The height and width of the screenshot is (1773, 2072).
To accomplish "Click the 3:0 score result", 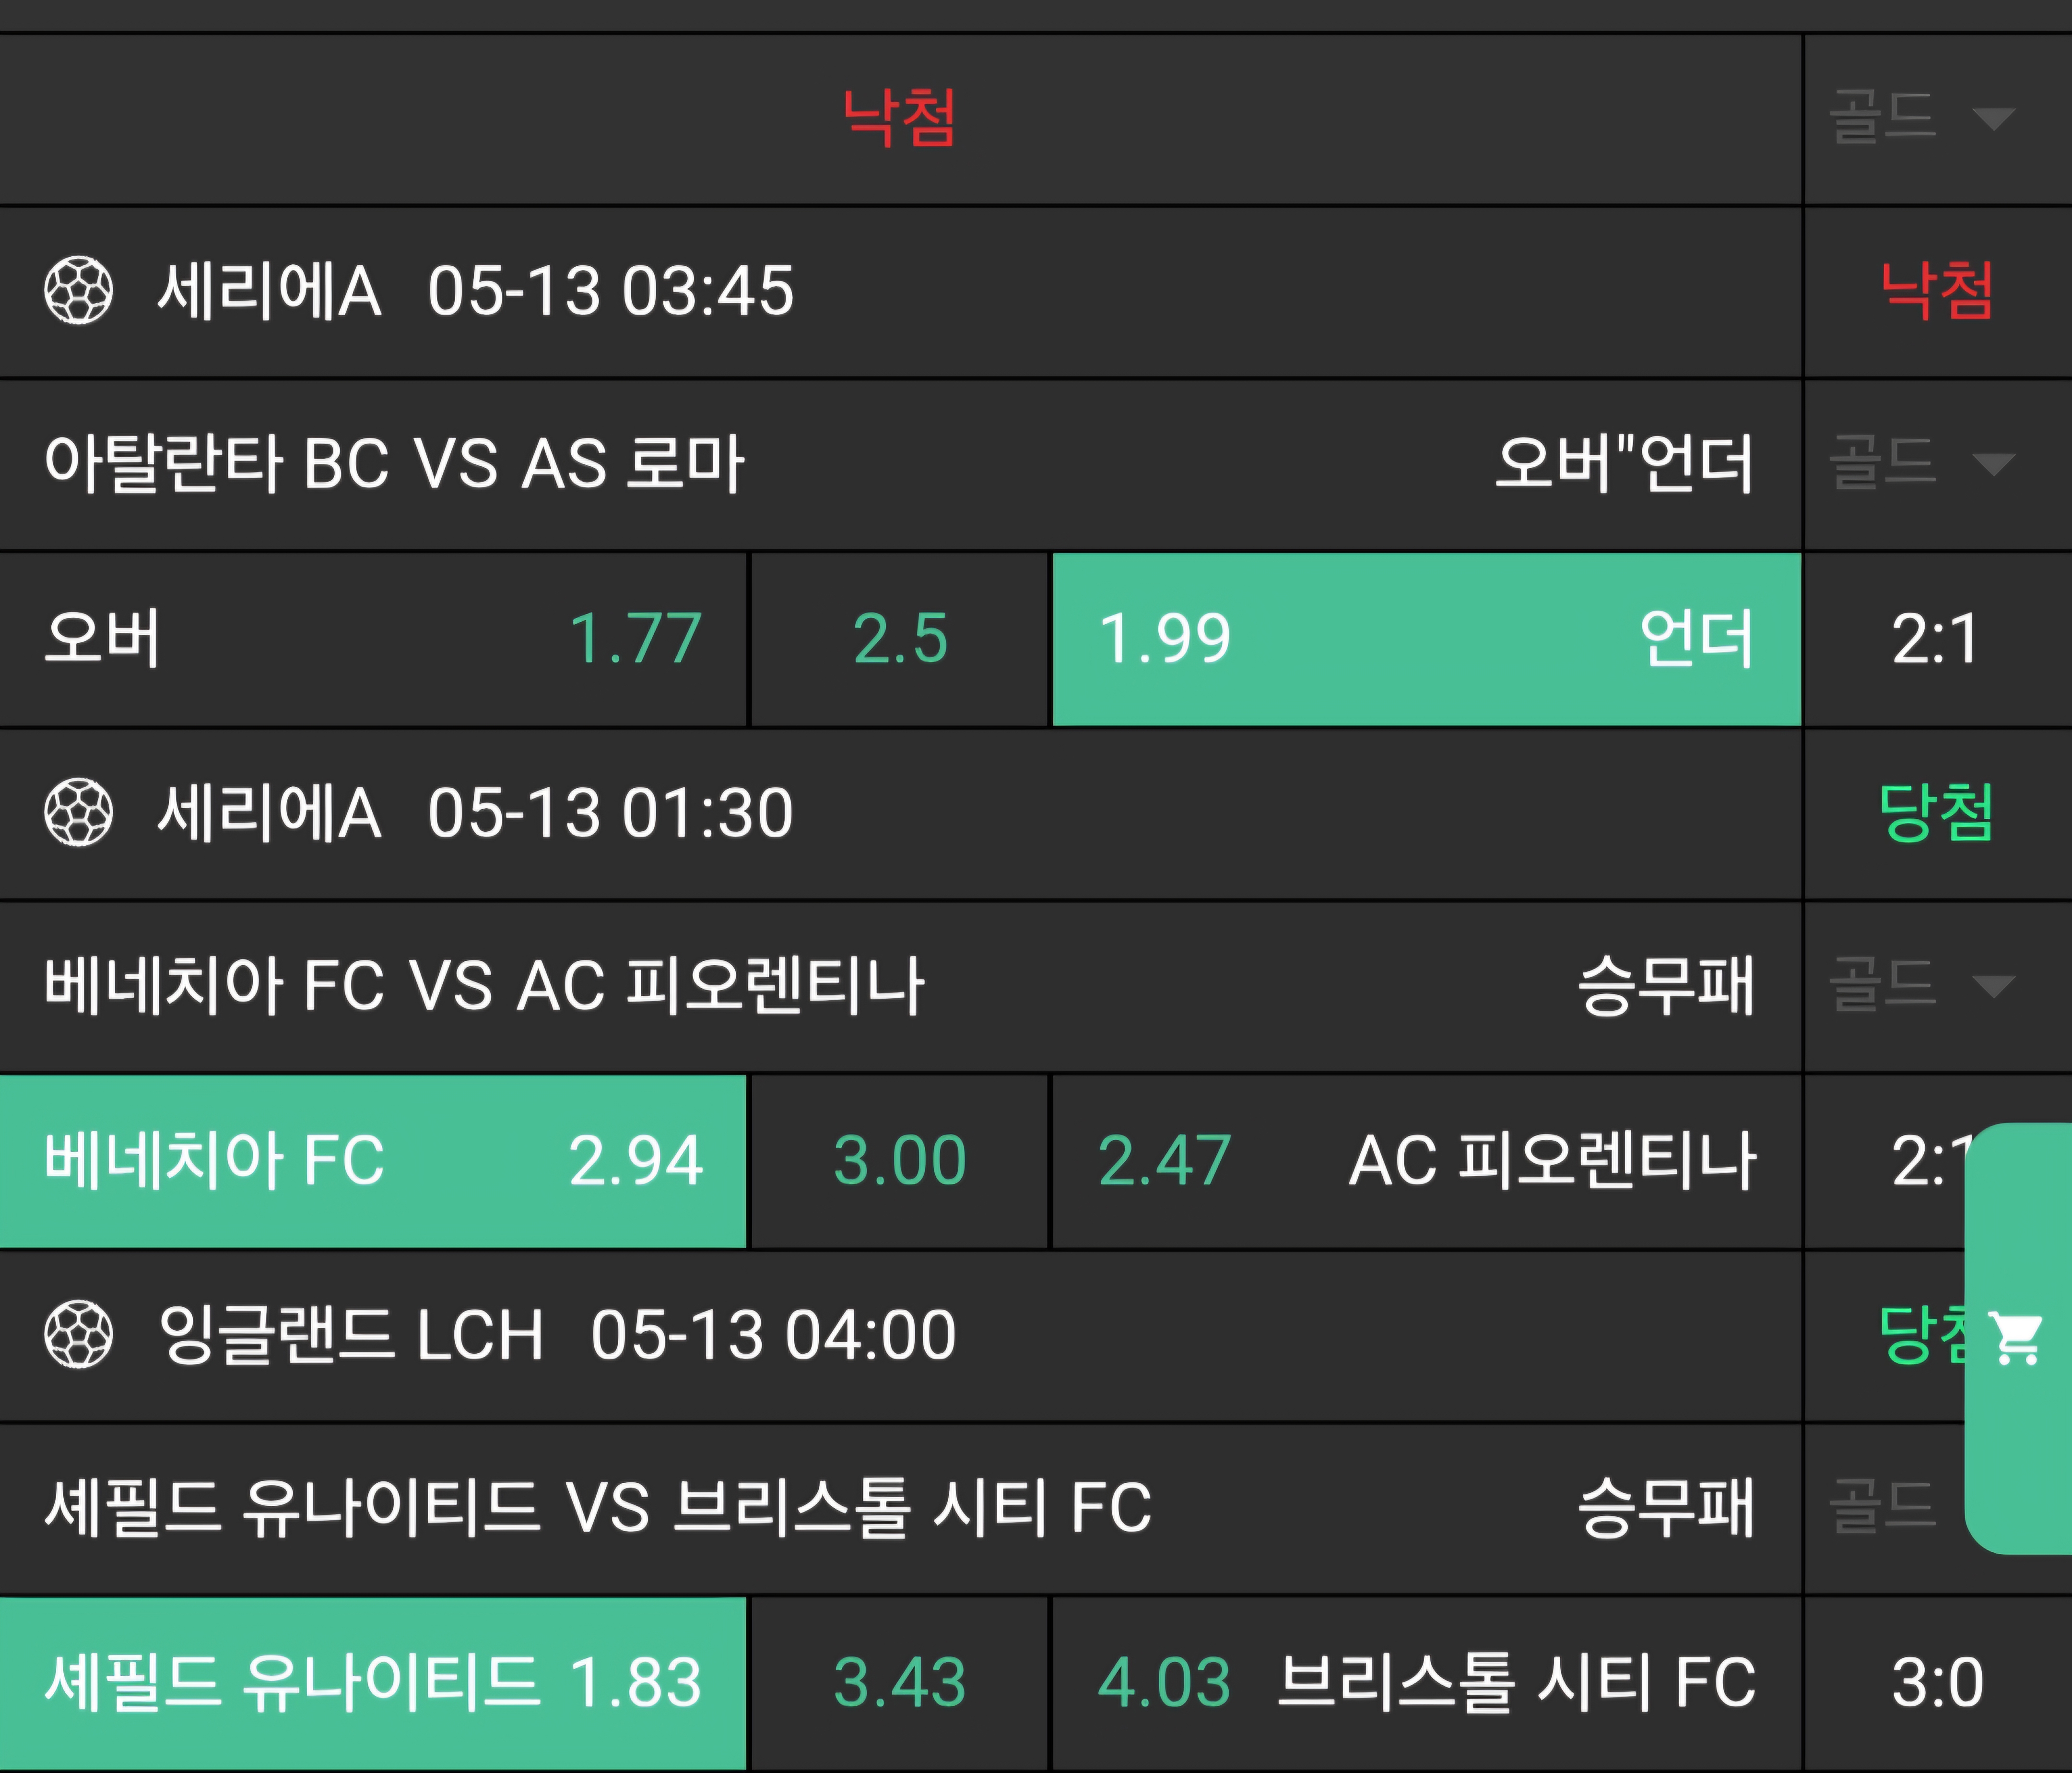I will (1936, 1682).
